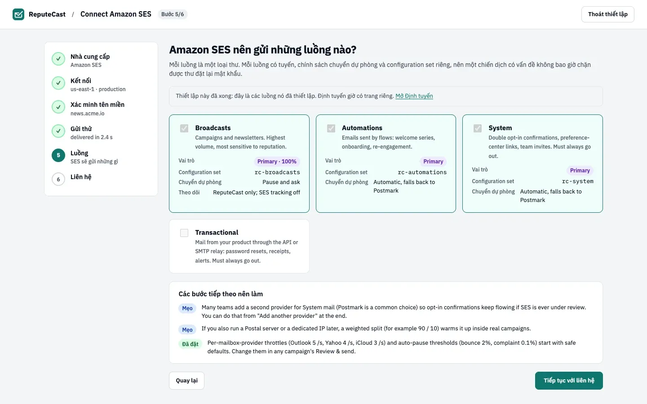The image size is (647, 404).
Task: Enable the Transactional stream checkbox
Action: tap(184, 233)
